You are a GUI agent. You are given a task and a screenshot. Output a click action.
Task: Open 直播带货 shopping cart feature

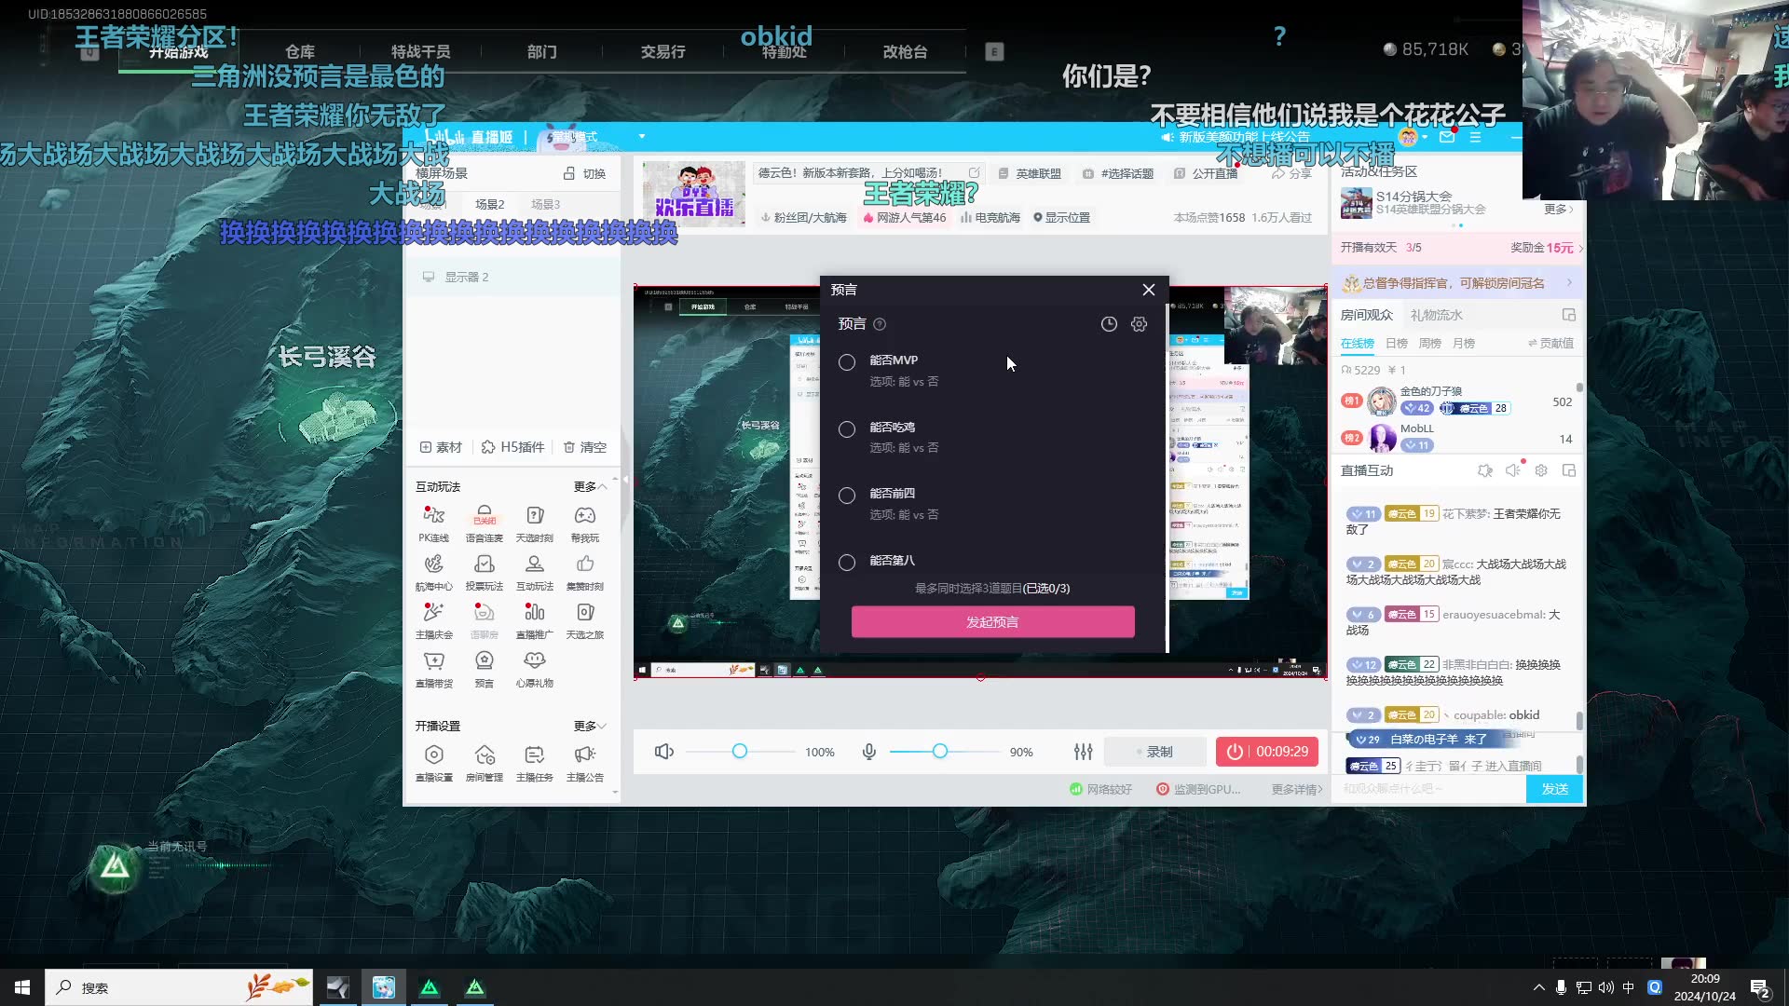tap(433, 668)
